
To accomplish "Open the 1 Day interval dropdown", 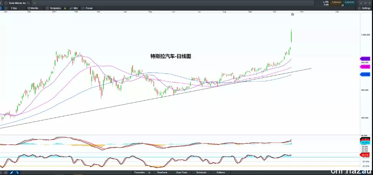I will (x=17, y=8).
